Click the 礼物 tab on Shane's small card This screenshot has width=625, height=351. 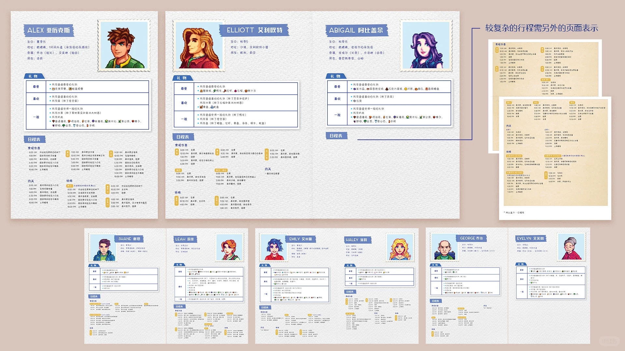[94, 266]
